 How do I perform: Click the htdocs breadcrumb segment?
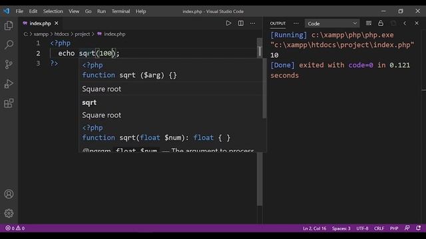[x=62, y=34]
